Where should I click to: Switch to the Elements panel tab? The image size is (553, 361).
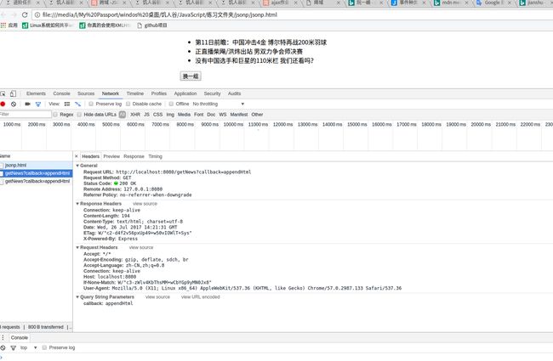36,93
